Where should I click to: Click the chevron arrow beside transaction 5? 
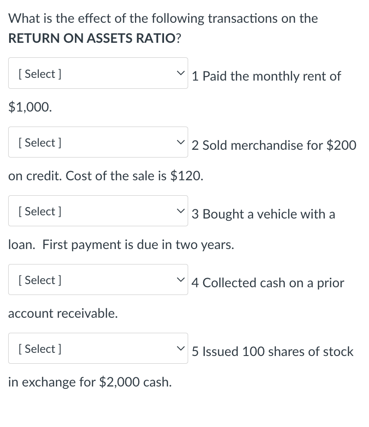pyautogui.click(x=181, y=349)
